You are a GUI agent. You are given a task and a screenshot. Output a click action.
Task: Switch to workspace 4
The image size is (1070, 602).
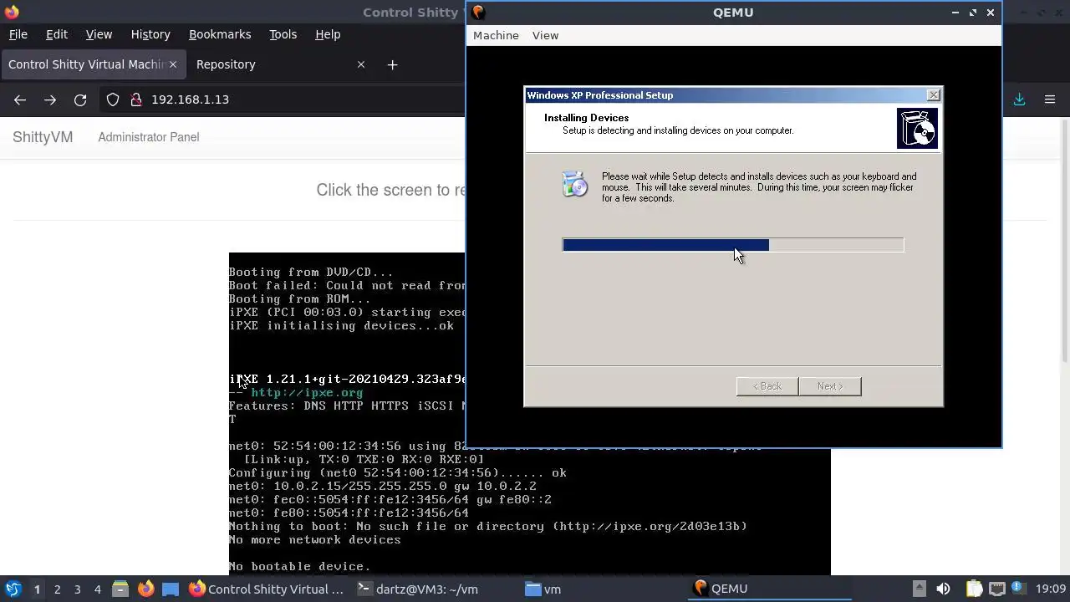point(97,589)
